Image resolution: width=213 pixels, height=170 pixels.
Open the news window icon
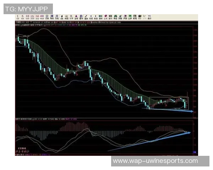135,17
